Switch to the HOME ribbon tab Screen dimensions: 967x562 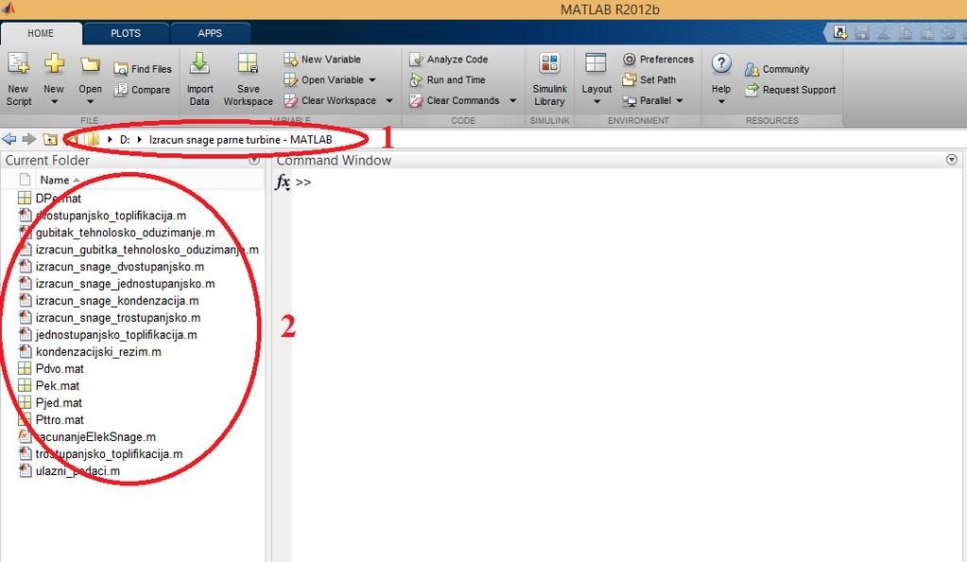pos(41,33)
